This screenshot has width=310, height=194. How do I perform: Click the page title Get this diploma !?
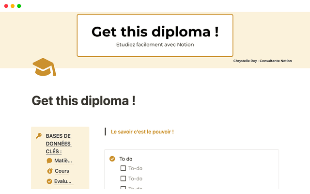83,101
